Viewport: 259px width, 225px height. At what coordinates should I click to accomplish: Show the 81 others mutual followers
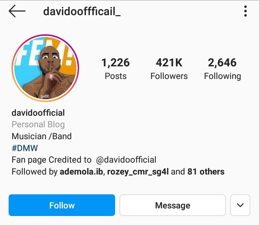click(x=206, y=172)
